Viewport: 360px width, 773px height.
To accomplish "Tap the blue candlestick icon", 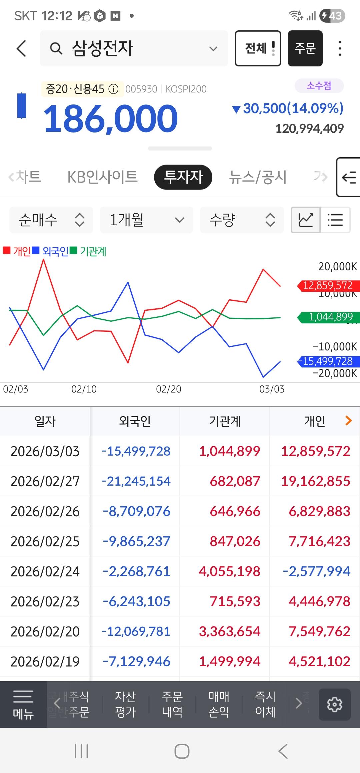I will click(x=22, y=105).
